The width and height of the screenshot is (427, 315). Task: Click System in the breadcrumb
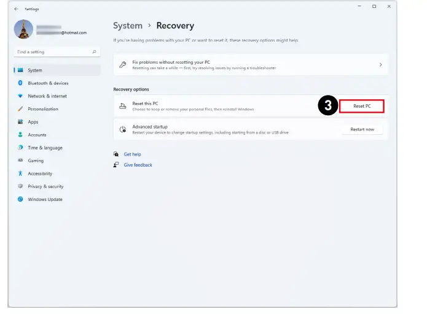point(128,26)
